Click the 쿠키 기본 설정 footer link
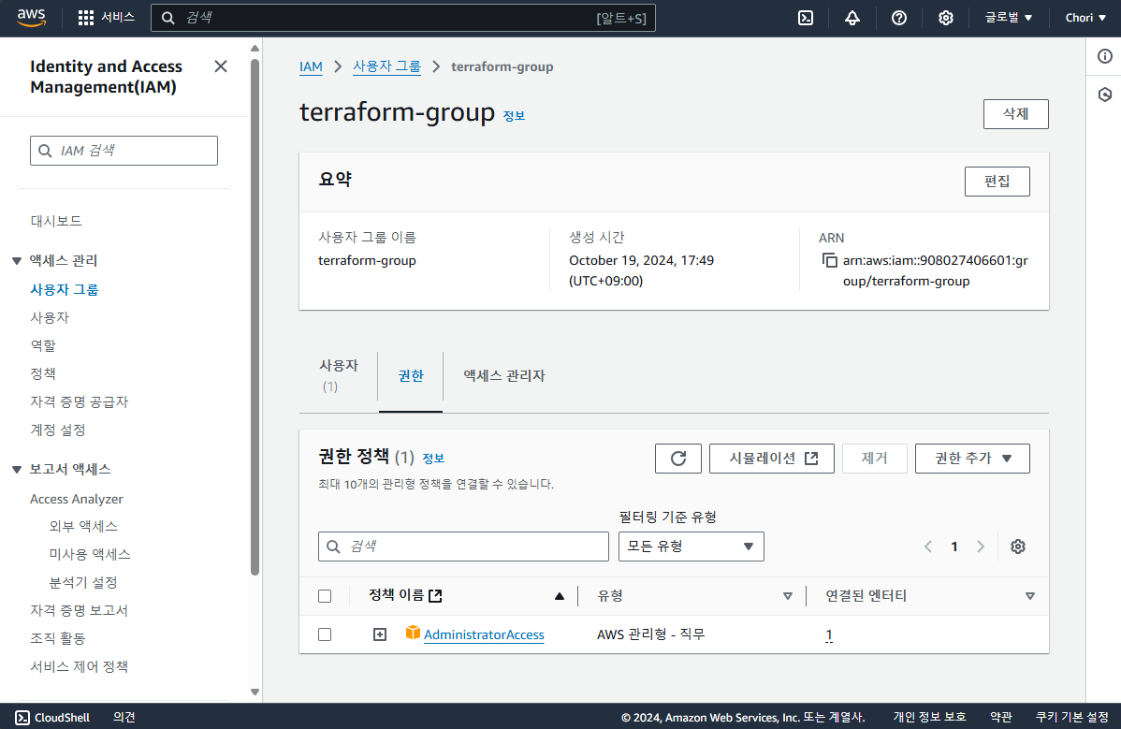The height and width of the screenshot is (729, 1121). pos(1072,717)
